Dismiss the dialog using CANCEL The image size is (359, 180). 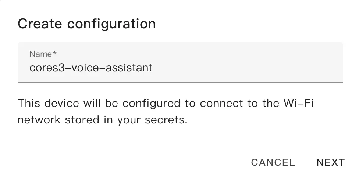coord(273,162)
